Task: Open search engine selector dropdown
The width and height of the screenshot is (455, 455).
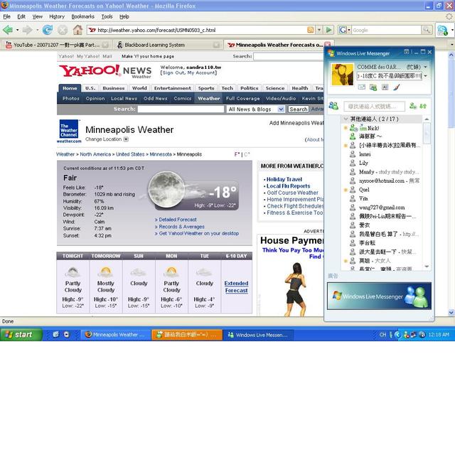Action: coord(349,30)
